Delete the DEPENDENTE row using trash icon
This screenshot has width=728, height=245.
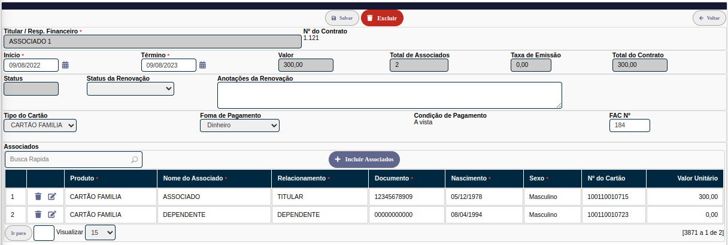pyautogui.click(x=38, y=215)
